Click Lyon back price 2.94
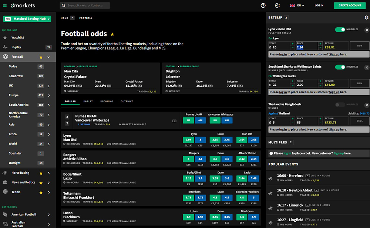370x228 pixels. click(x=188, y=140)
